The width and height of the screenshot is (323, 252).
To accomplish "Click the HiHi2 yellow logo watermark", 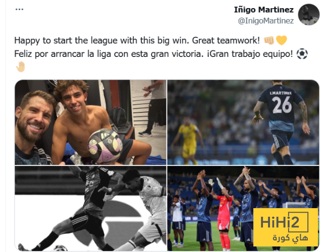I will click(x=286, y=227).
